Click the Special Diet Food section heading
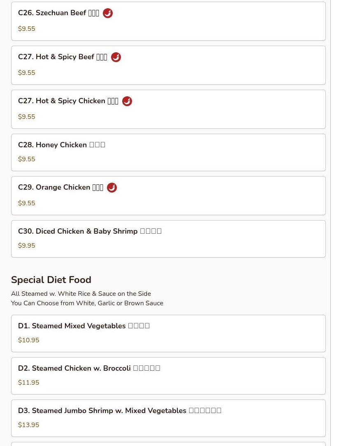339x446 pixels. [x=51, y=280]
